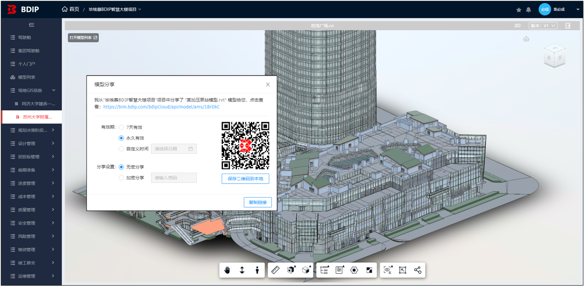Click the view cube navigator
Image resolution: width=584 pixels, height=286 pixels.
(x=555, y=56)
